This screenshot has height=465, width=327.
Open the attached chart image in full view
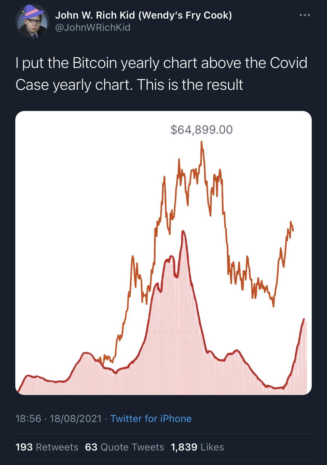163,253
